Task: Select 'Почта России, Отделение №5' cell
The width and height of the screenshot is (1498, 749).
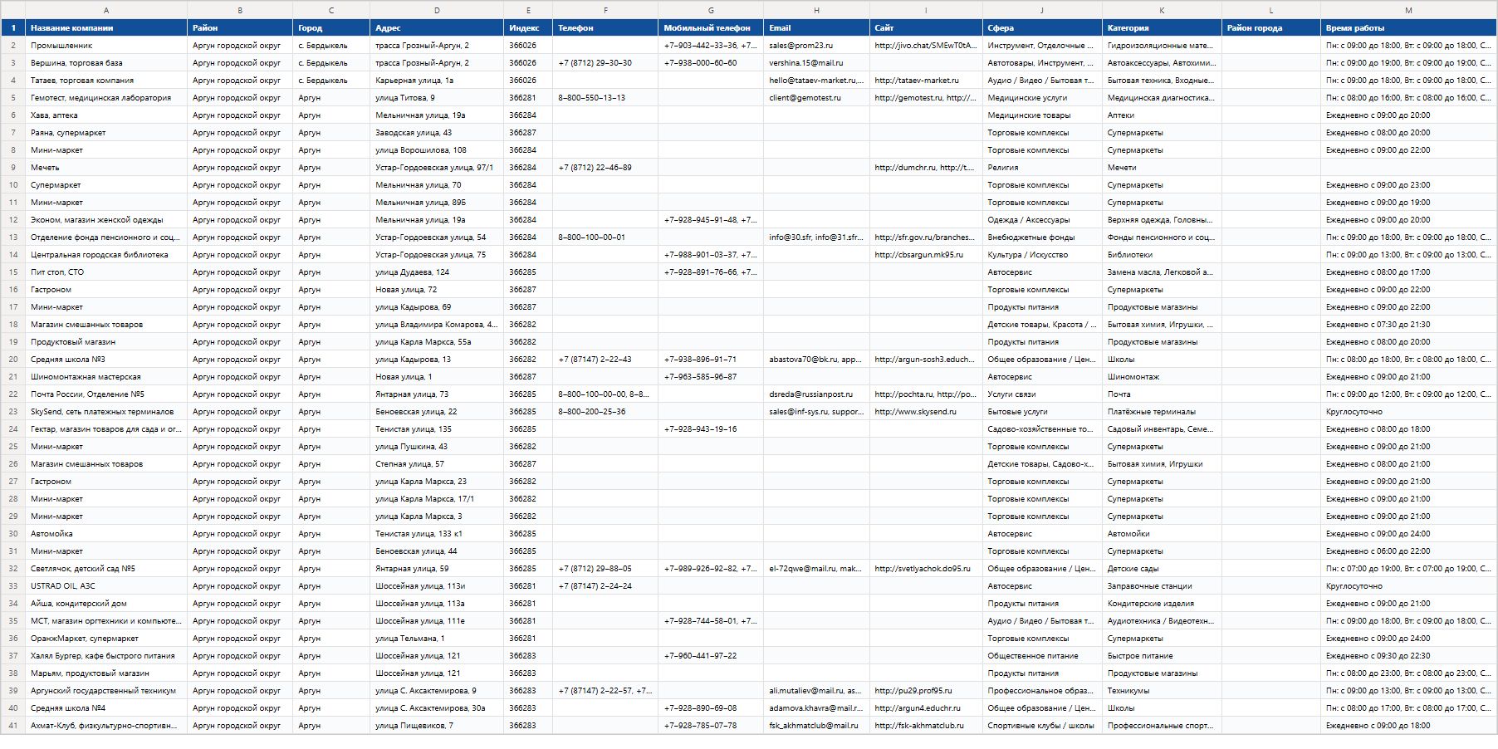Action: click(x=106, y=394)
